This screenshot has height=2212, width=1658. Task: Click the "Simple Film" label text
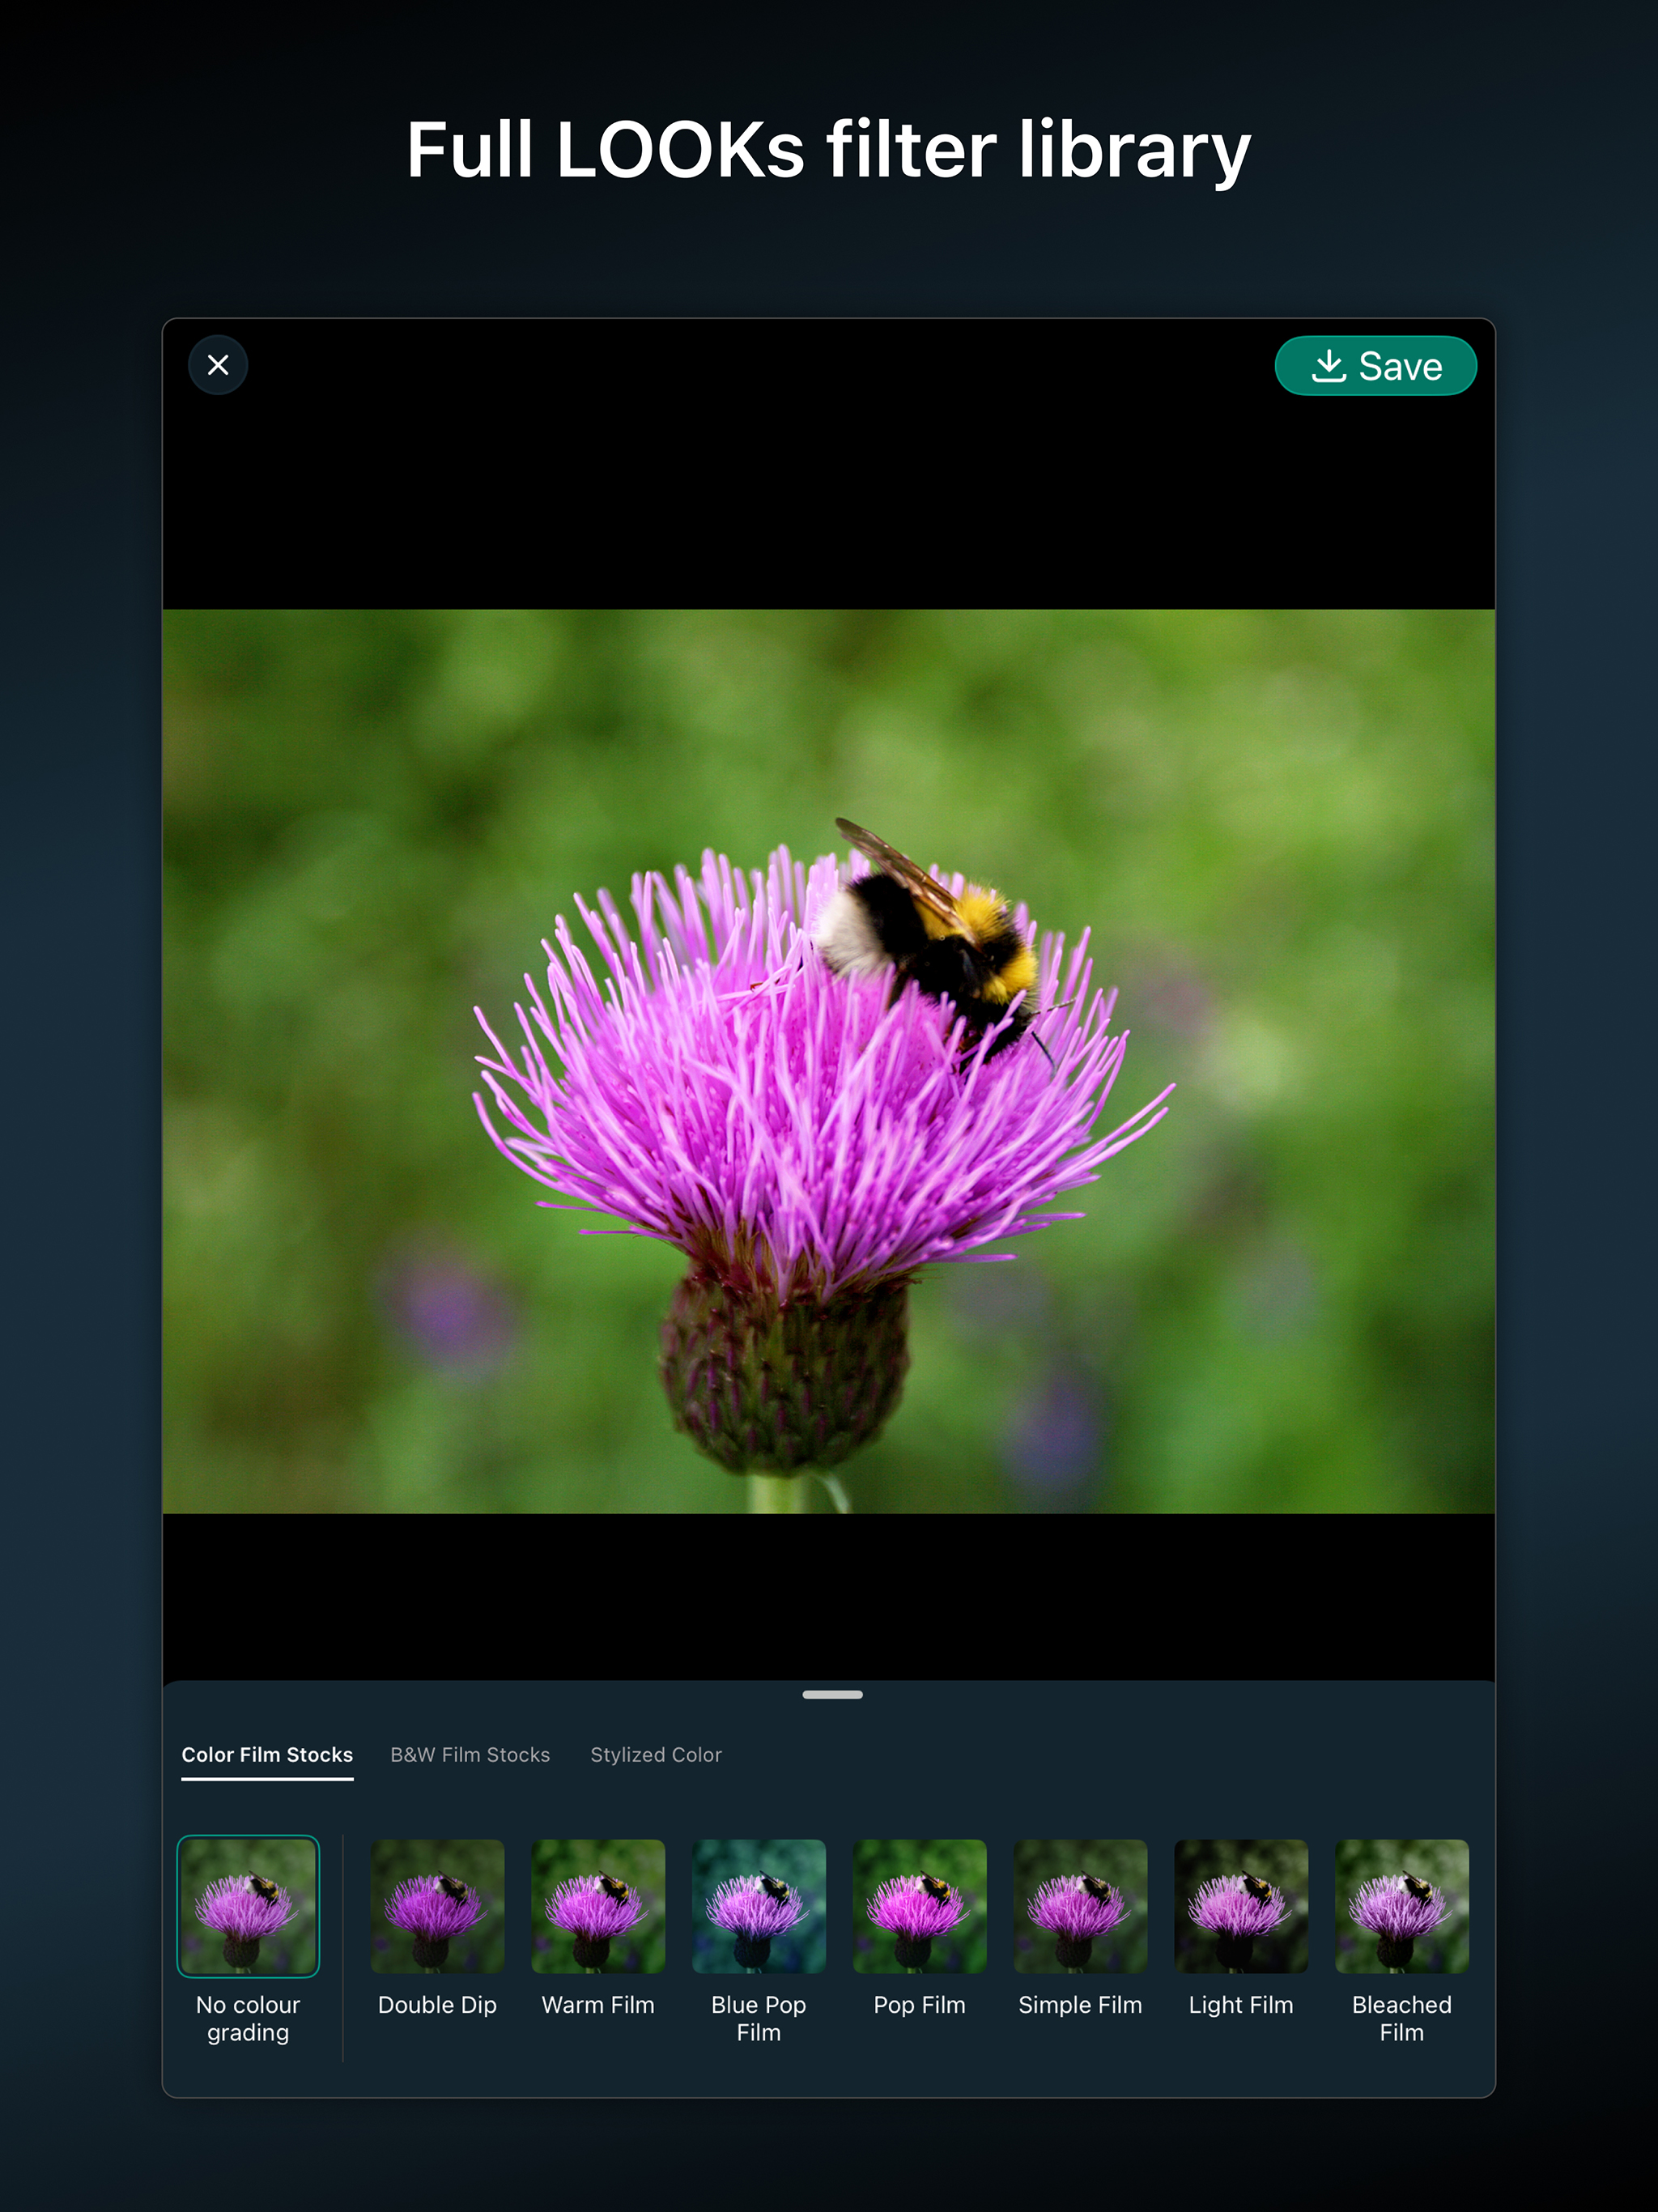[x=1080, y=2004]
